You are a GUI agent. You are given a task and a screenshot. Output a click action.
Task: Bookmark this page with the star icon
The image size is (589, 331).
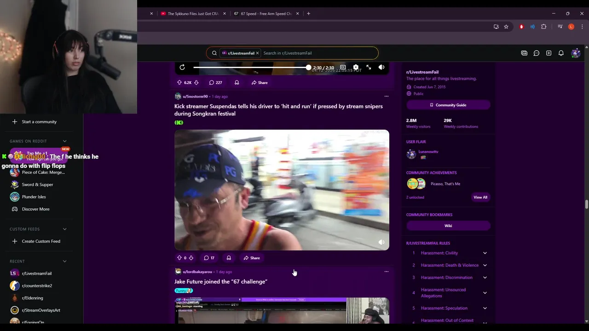coord(506,27)
